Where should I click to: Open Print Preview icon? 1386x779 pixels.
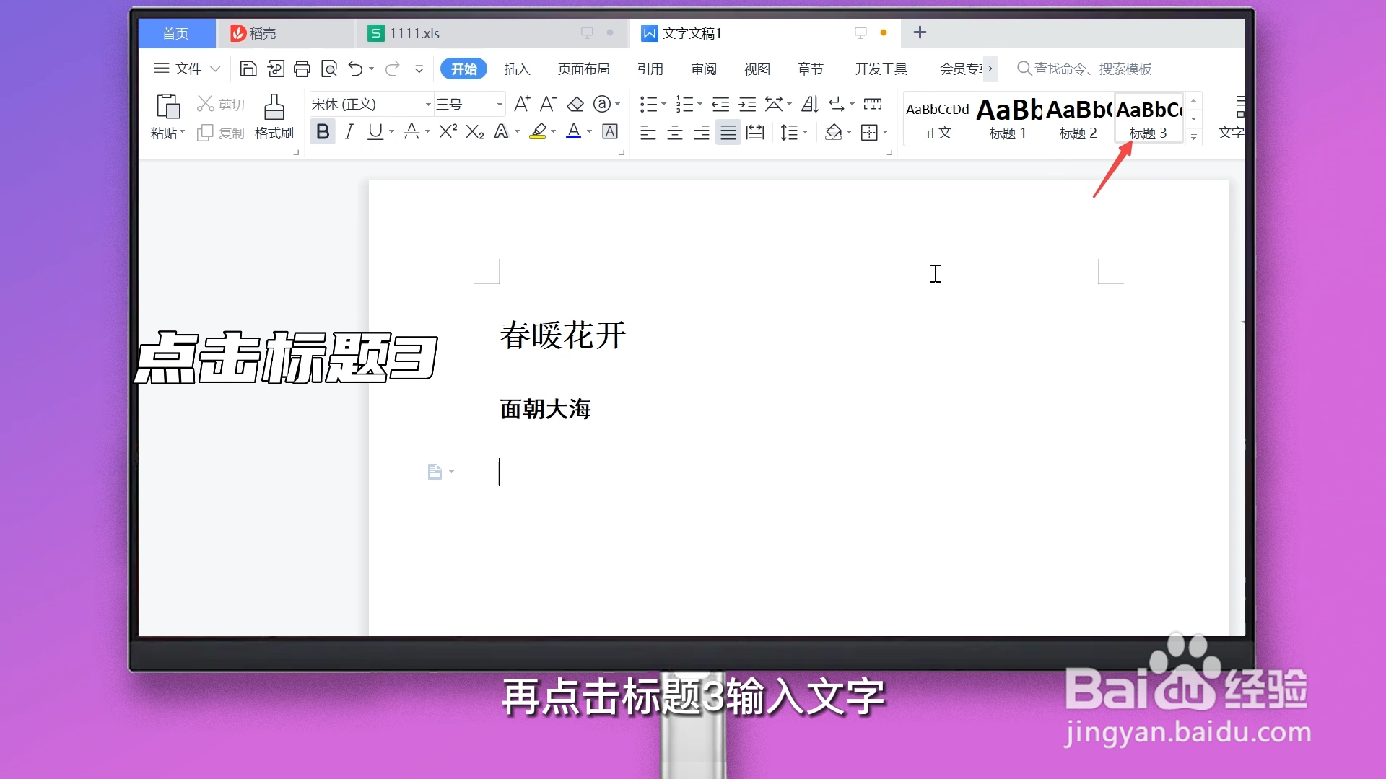click(329, 69)
